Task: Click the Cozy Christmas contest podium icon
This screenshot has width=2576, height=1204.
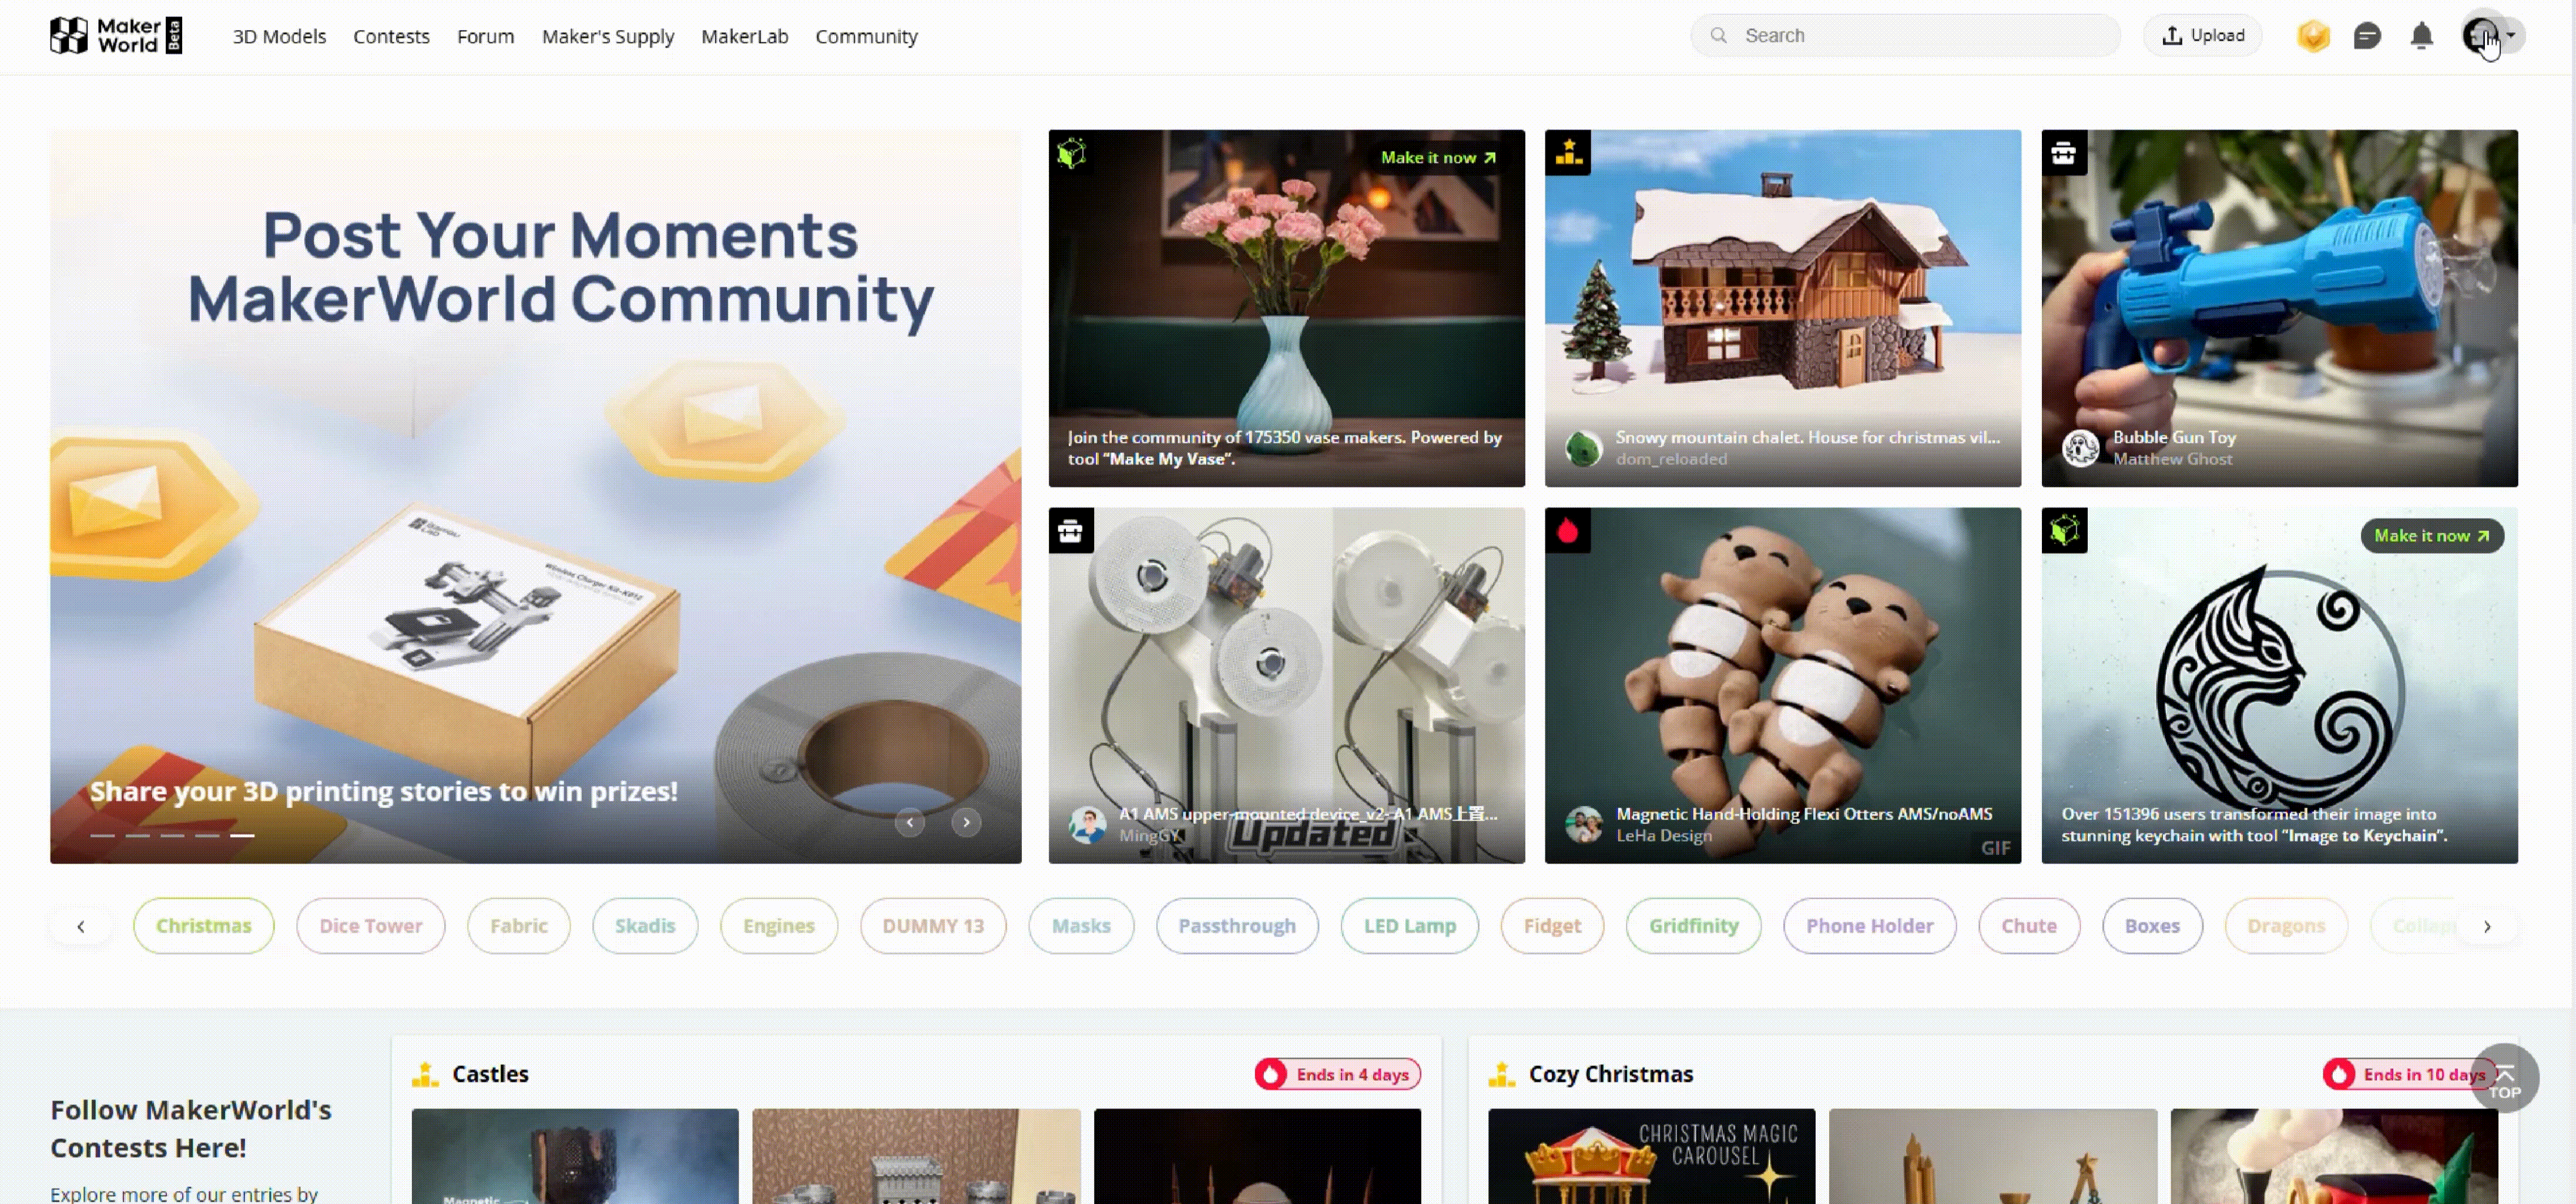Action: coord(1502,1074)
